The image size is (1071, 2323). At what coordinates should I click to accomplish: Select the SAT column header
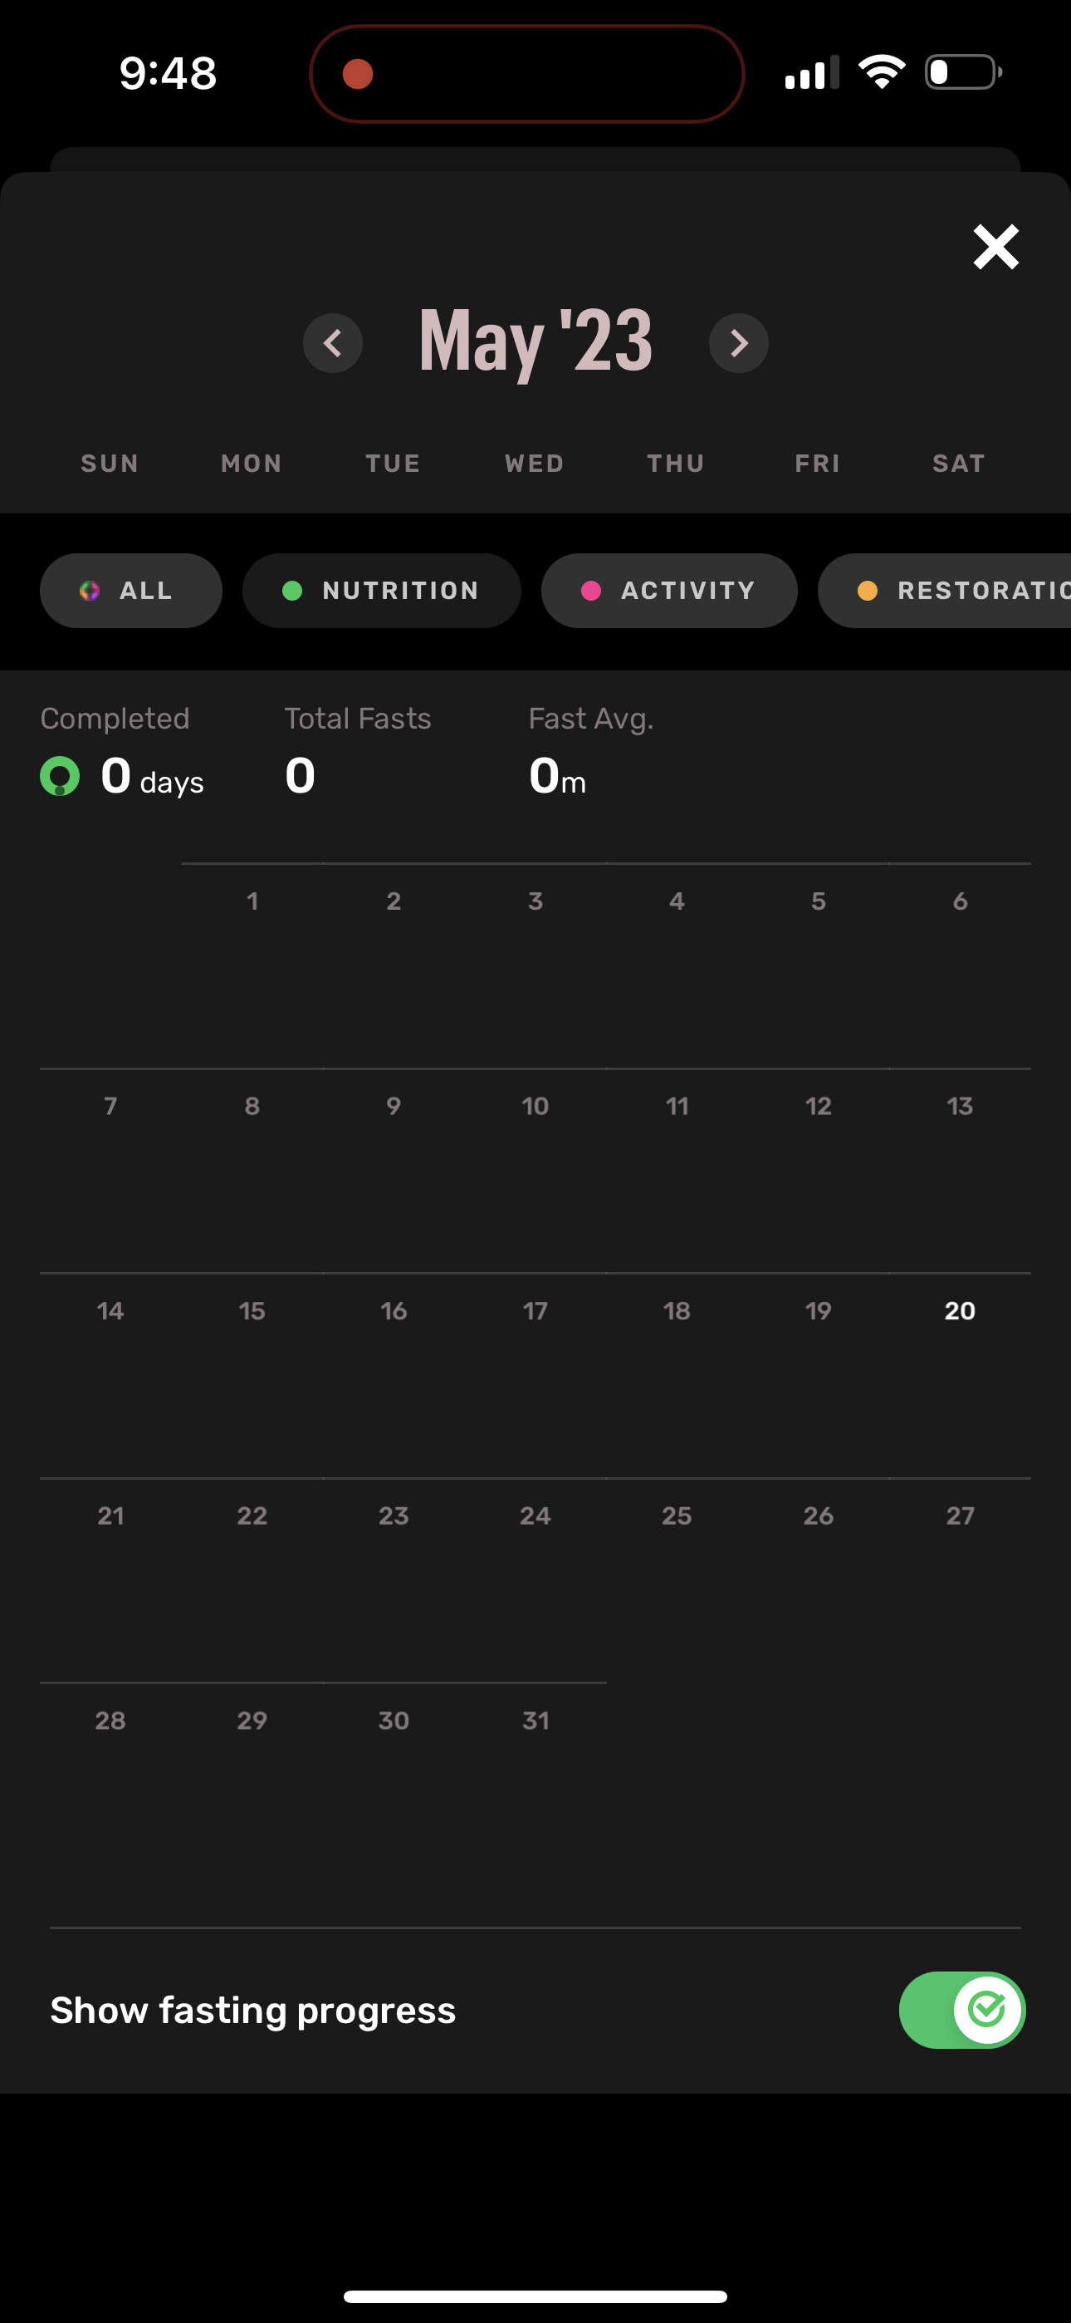click(958, 463)
